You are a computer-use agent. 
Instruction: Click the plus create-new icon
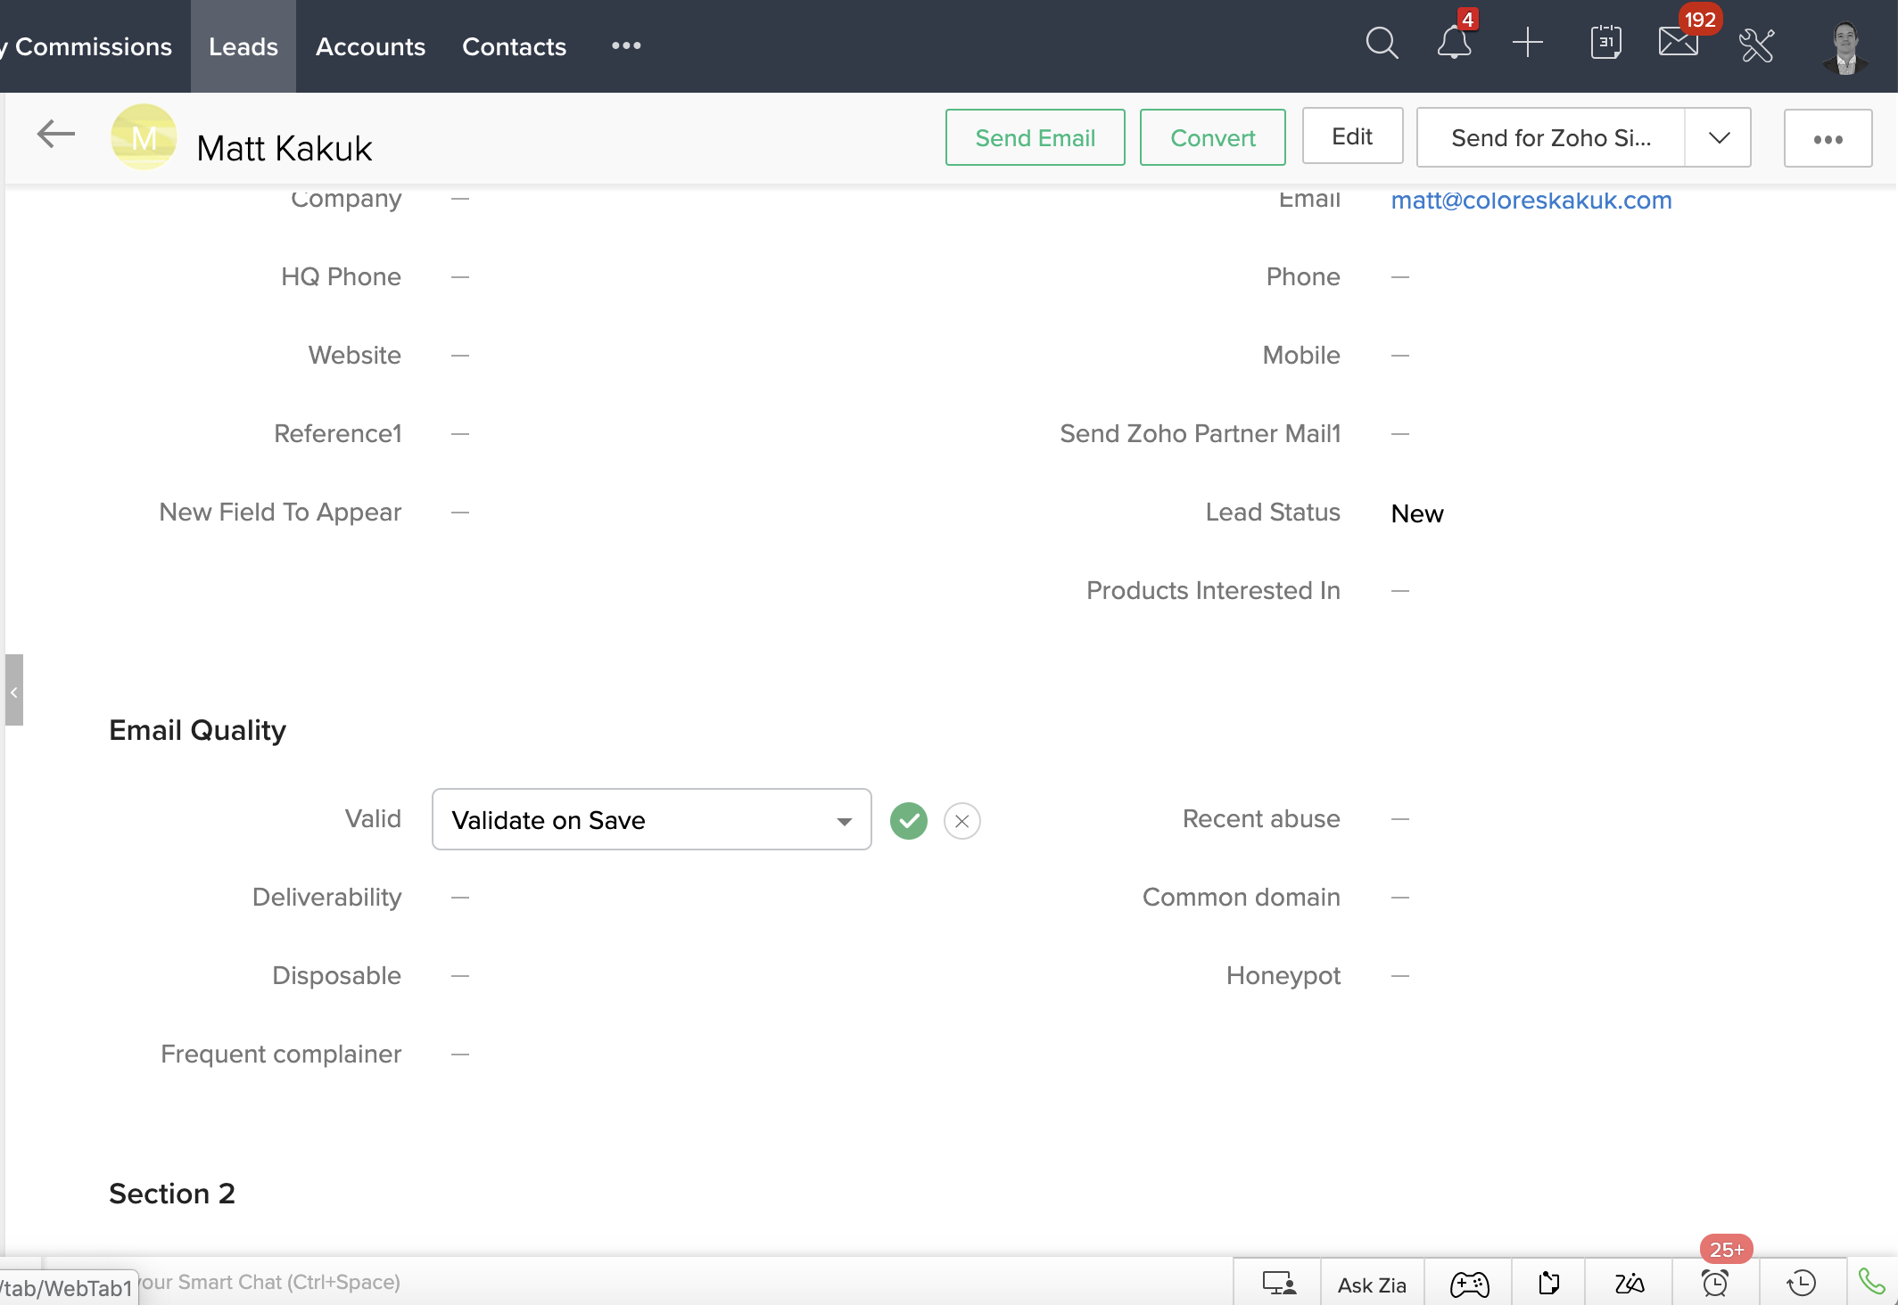tap(1528, 44)
